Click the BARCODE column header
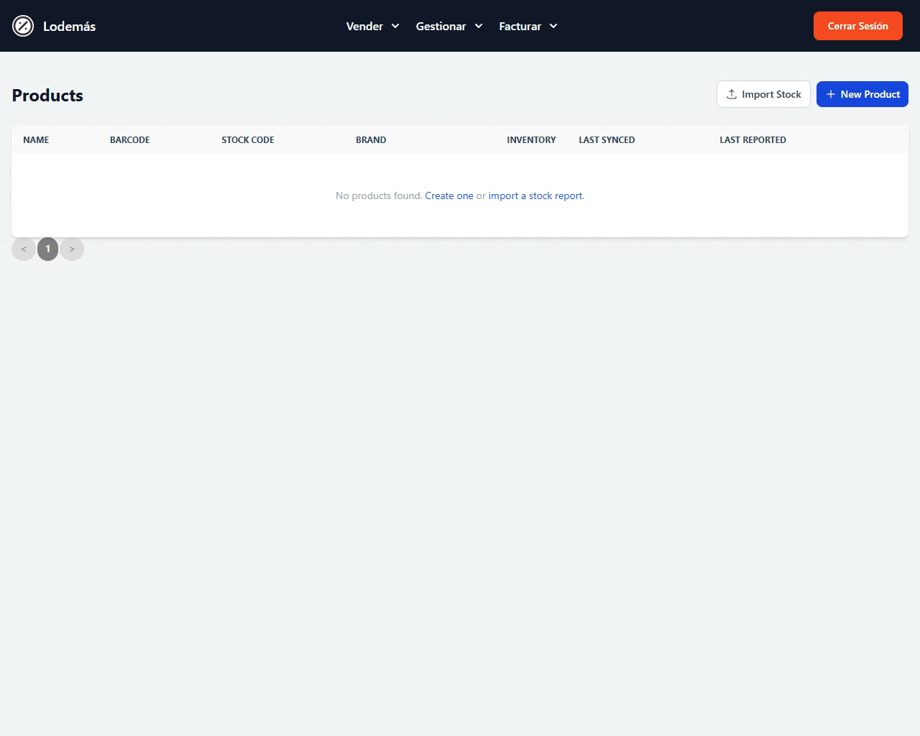 [130, 140]
